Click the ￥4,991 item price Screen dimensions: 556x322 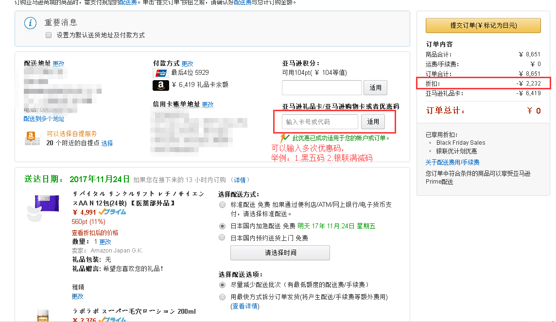(84, 213)
